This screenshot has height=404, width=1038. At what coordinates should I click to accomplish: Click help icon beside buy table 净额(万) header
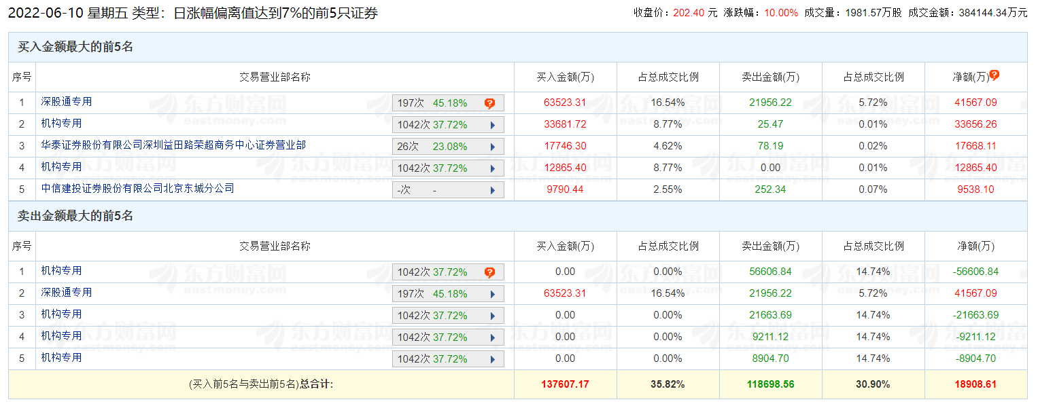[994, 75]
